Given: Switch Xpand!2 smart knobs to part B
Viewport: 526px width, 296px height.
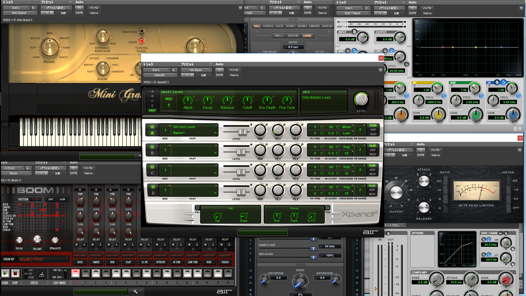Looking at the screenshot, I should tap(152, 96).
